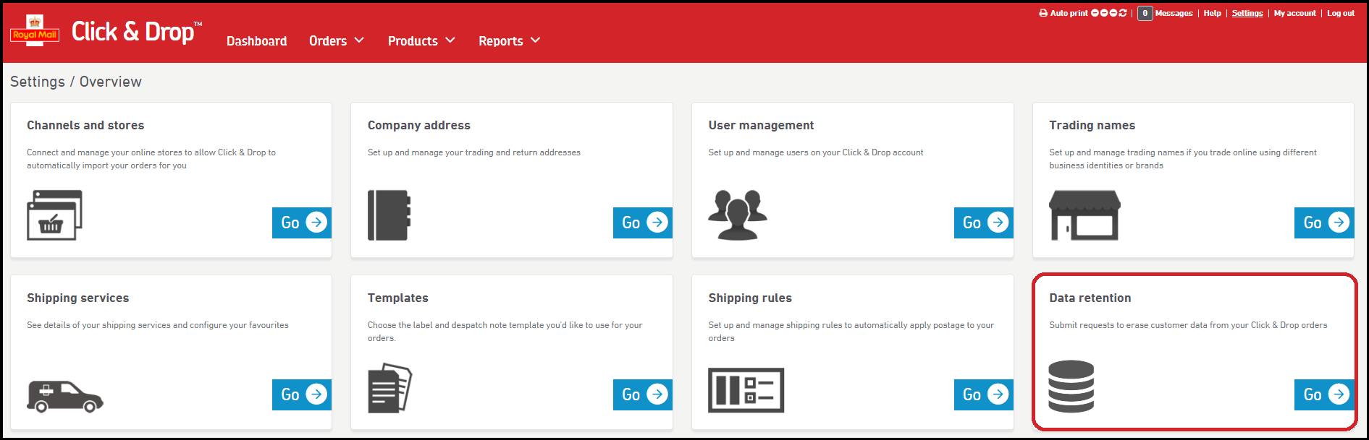Click the Company address notebook icon
Screen dimensions: 1369x440
pos(389,215)
